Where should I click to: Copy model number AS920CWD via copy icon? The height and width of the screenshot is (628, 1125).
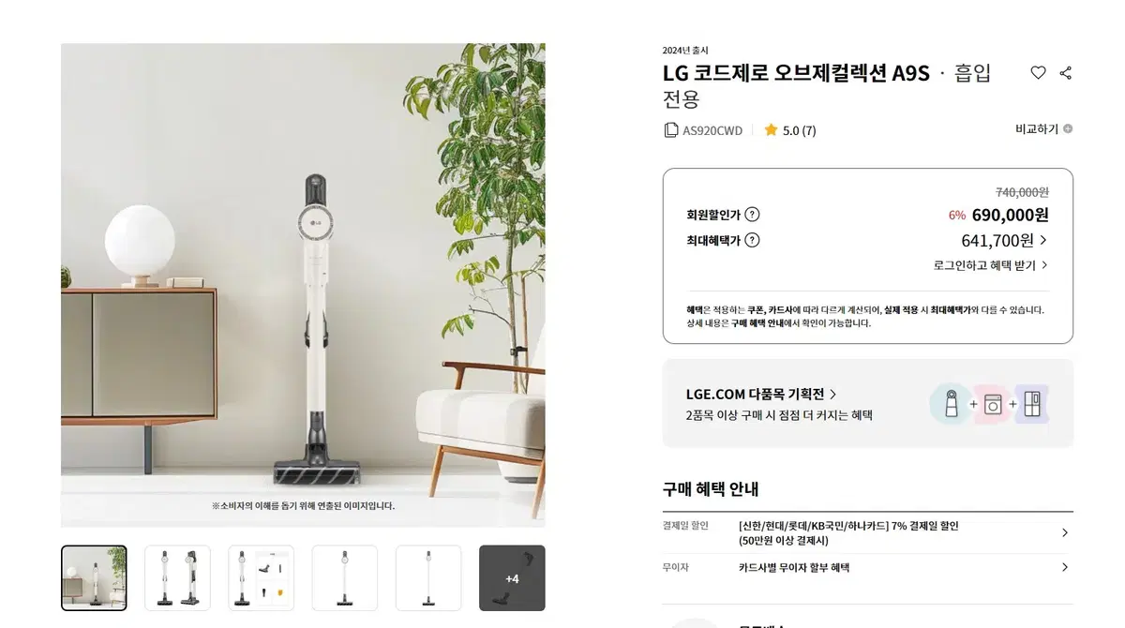pos(670,130)
